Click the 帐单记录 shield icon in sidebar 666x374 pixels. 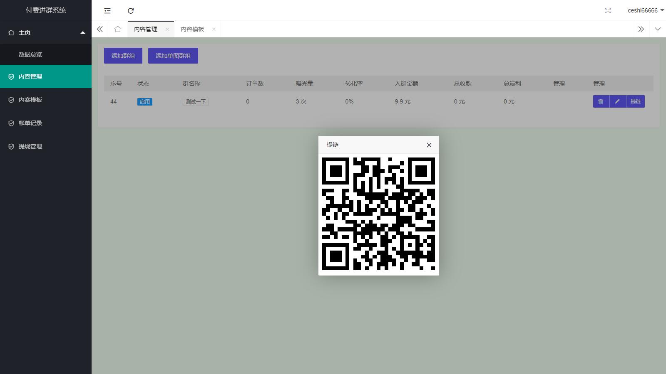(11, 123)
